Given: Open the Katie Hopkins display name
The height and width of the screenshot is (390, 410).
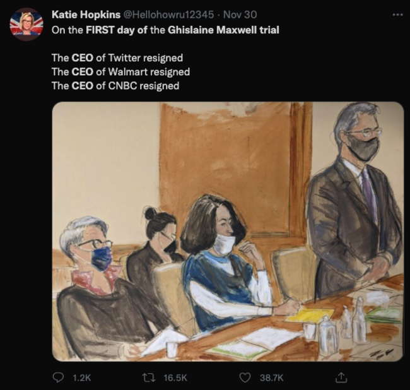Looking at the screenshot, I should click(x=86, y=15).
